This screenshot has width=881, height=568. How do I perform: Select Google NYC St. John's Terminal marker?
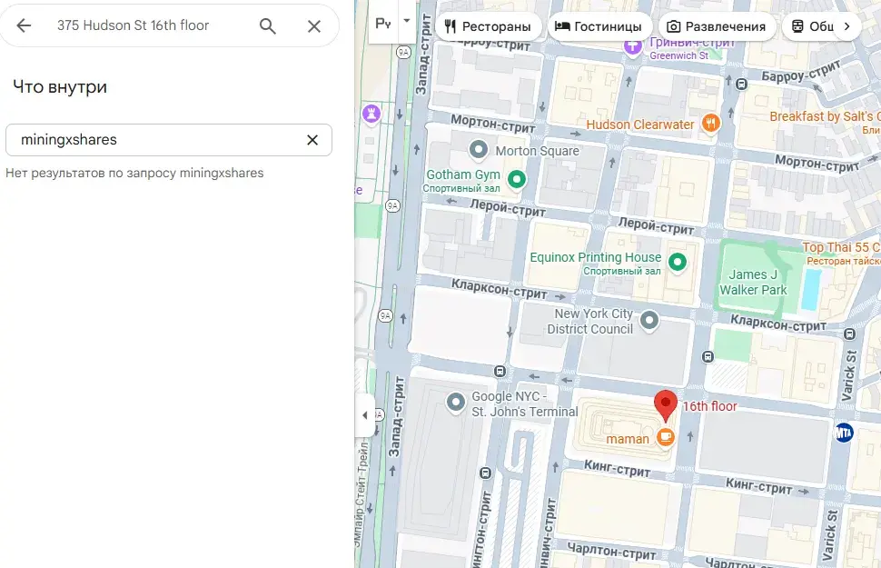[456, 402]
